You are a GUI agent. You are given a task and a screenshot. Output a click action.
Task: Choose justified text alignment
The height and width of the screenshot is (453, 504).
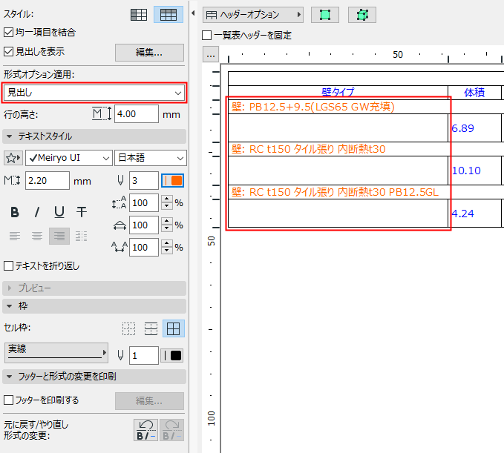point(82,237)
